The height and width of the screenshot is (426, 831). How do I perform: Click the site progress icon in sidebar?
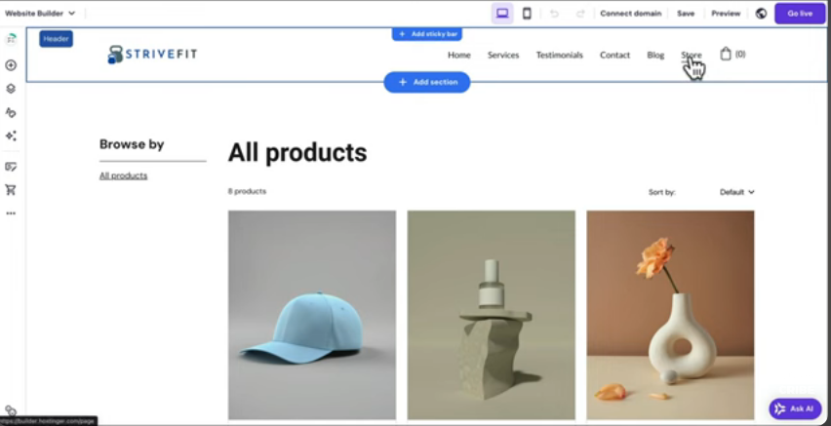pyautogui.click(x=11, y=40)
